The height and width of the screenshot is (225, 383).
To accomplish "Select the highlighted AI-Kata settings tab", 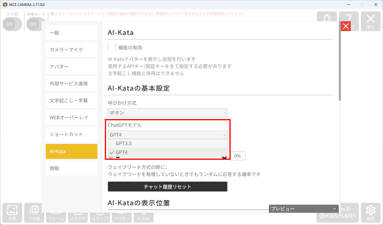I will point(71,151).
